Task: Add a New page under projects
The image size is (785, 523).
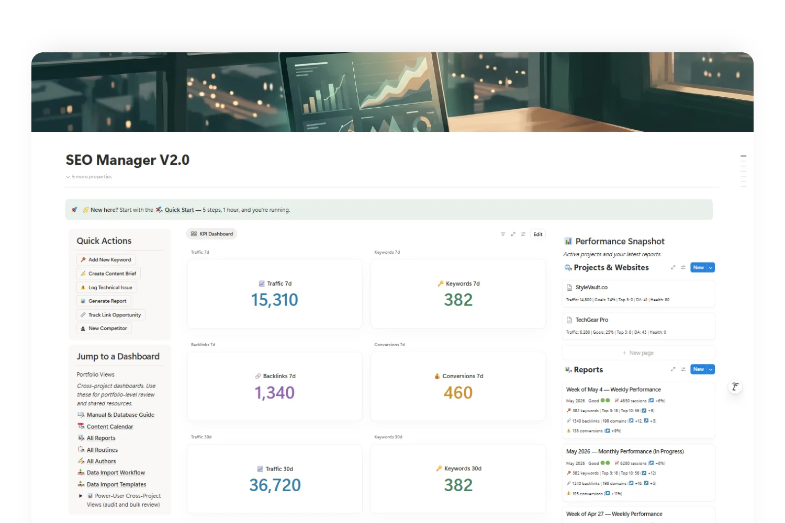Action: click(x=638, y=353)
